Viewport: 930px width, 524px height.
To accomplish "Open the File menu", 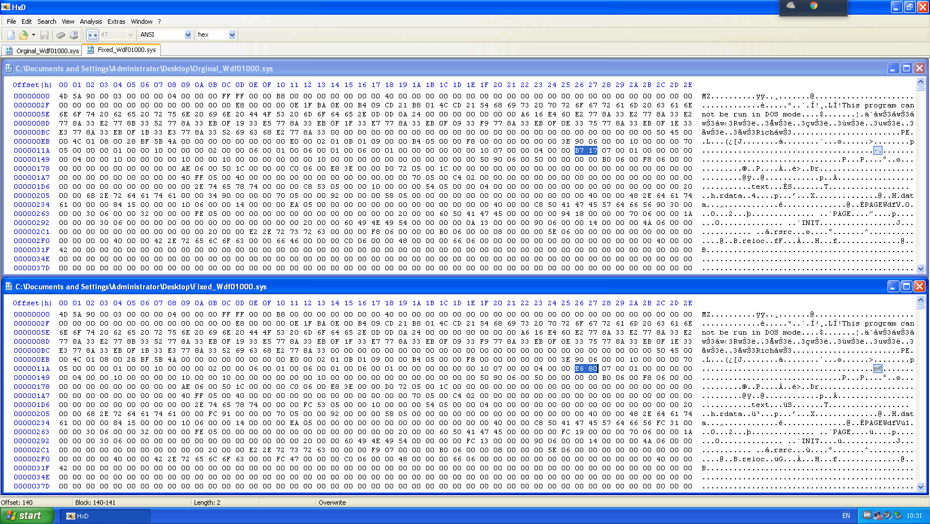I will tap(11, 21).
